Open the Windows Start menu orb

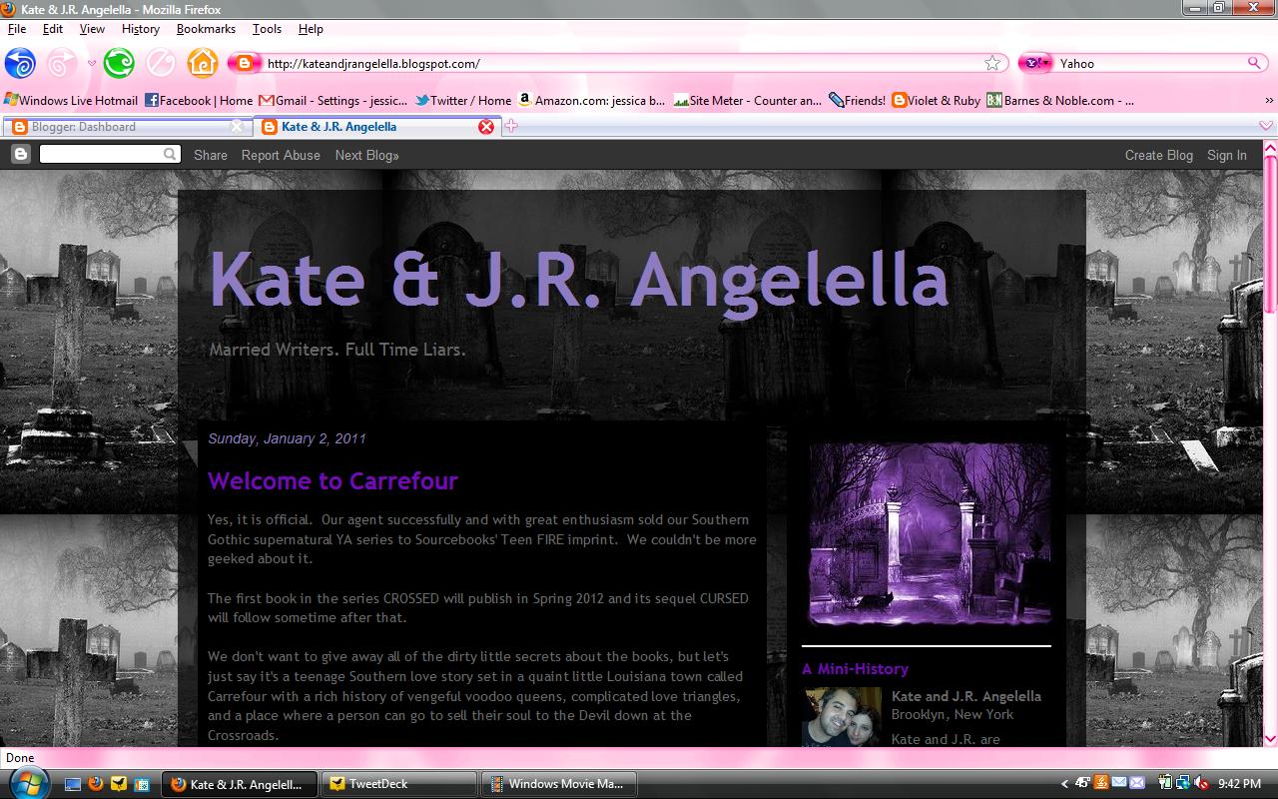click(27, 782)
